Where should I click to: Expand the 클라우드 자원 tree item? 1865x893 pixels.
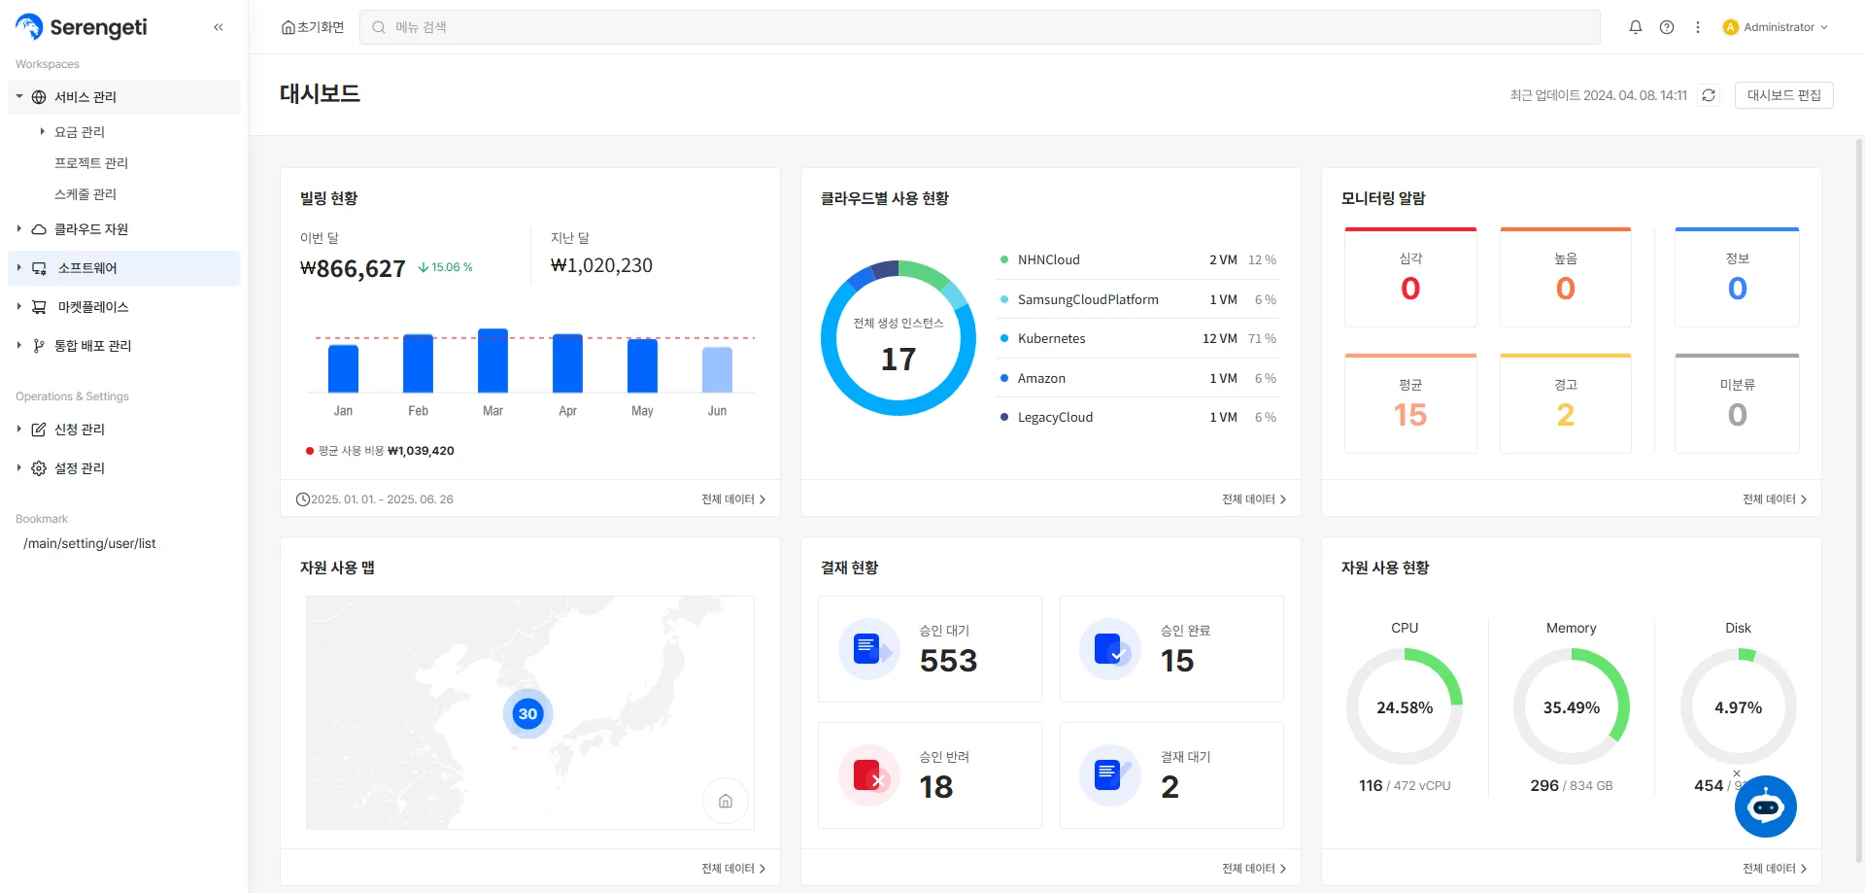click(19, 229)
